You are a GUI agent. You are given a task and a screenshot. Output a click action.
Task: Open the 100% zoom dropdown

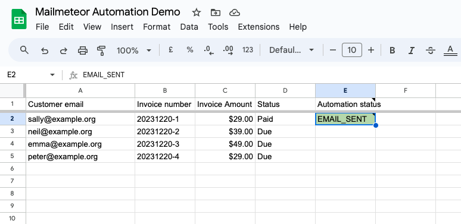[x=134, y=51]
